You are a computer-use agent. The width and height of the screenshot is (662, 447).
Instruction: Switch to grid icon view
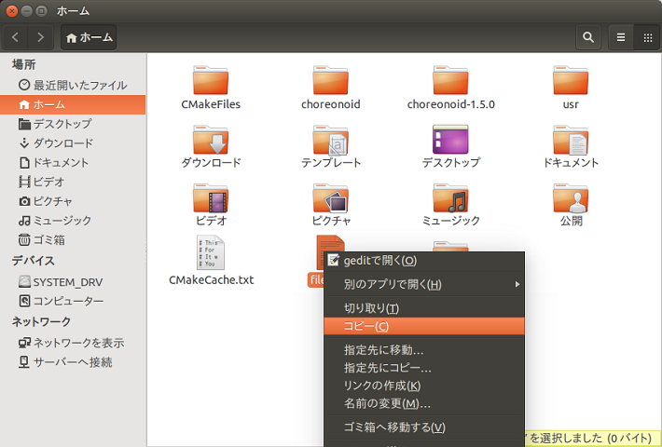click(648, 37)
